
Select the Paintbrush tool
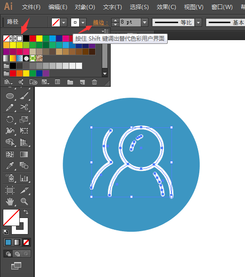tap(24, 96)
